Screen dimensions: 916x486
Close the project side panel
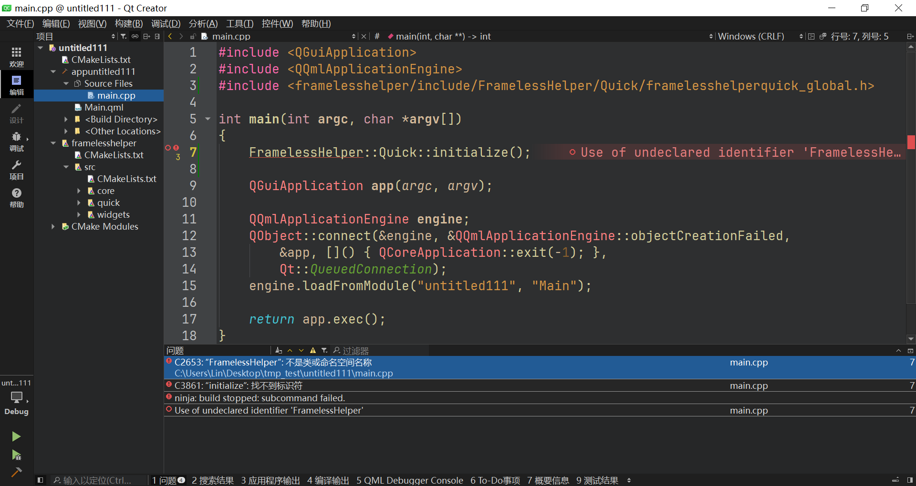tap(157, 36)
